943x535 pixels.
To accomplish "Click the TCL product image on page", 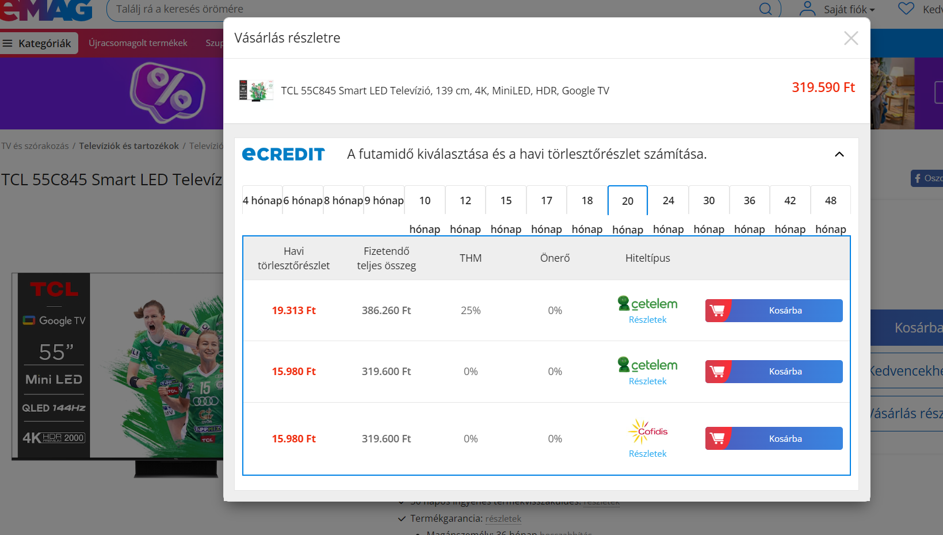I will [118, 375].
